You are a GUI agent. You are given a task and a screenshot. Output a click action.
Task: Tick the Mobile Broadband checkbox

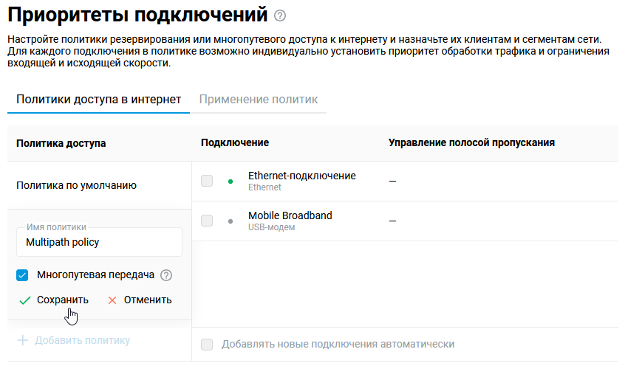[207, 221]
